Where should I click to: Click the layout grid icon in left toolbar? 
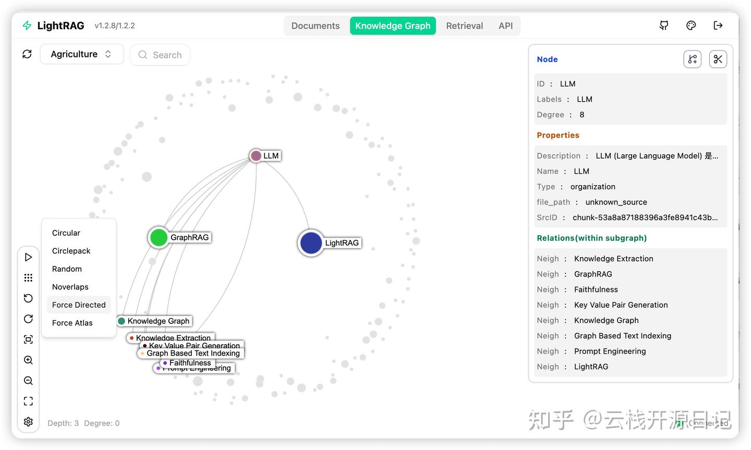pos(28,277)
